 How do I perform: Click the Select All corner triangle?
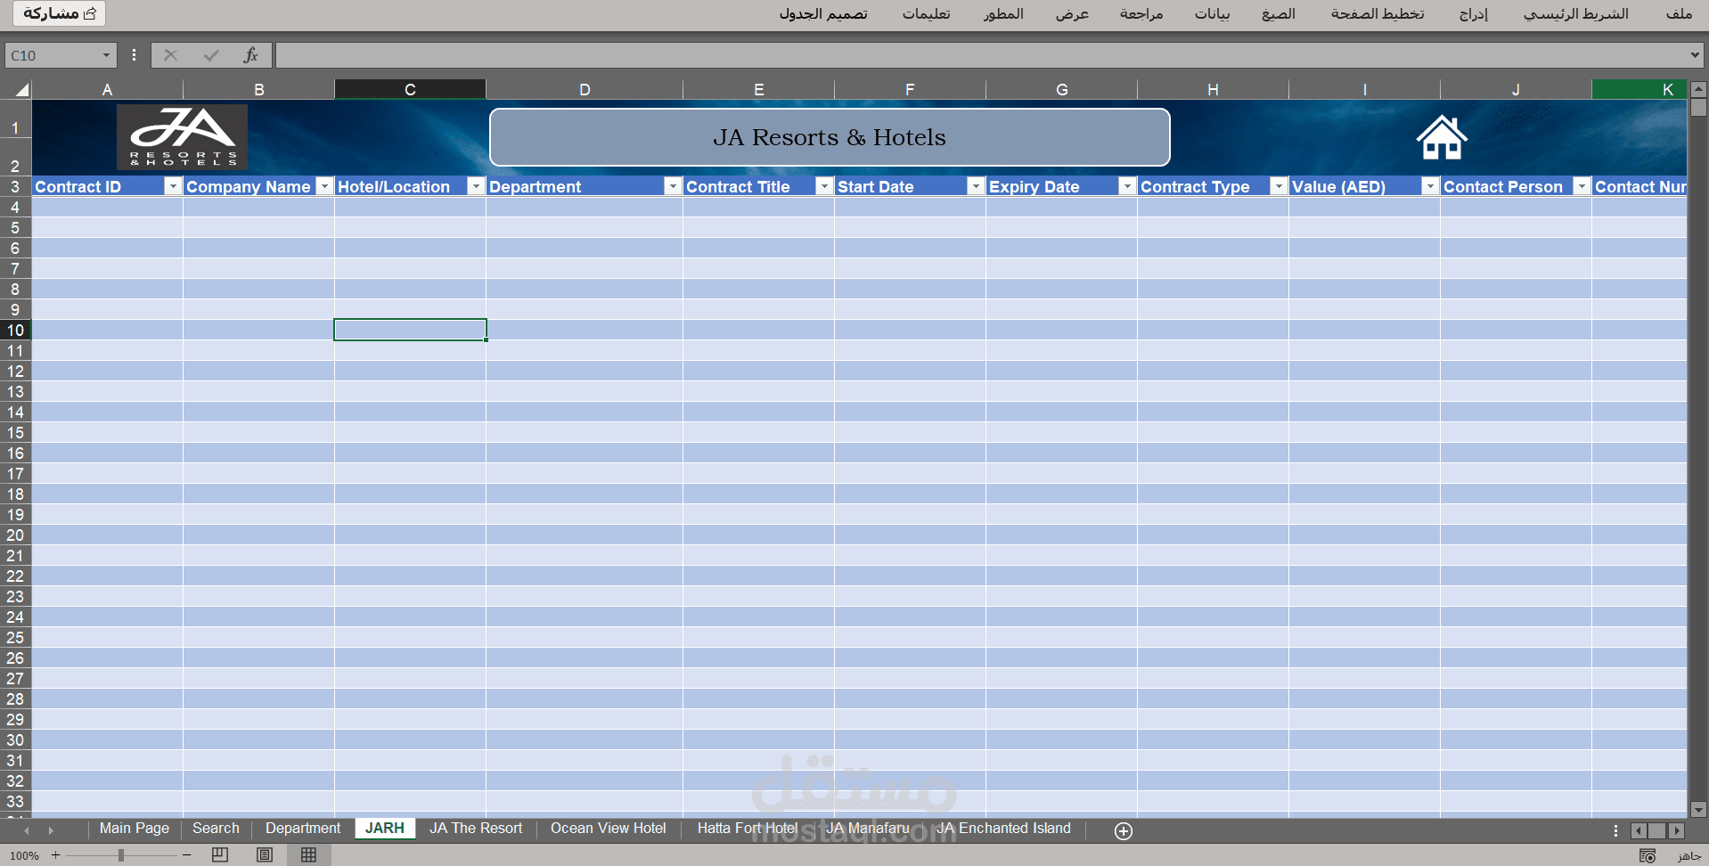pos(21,89)
